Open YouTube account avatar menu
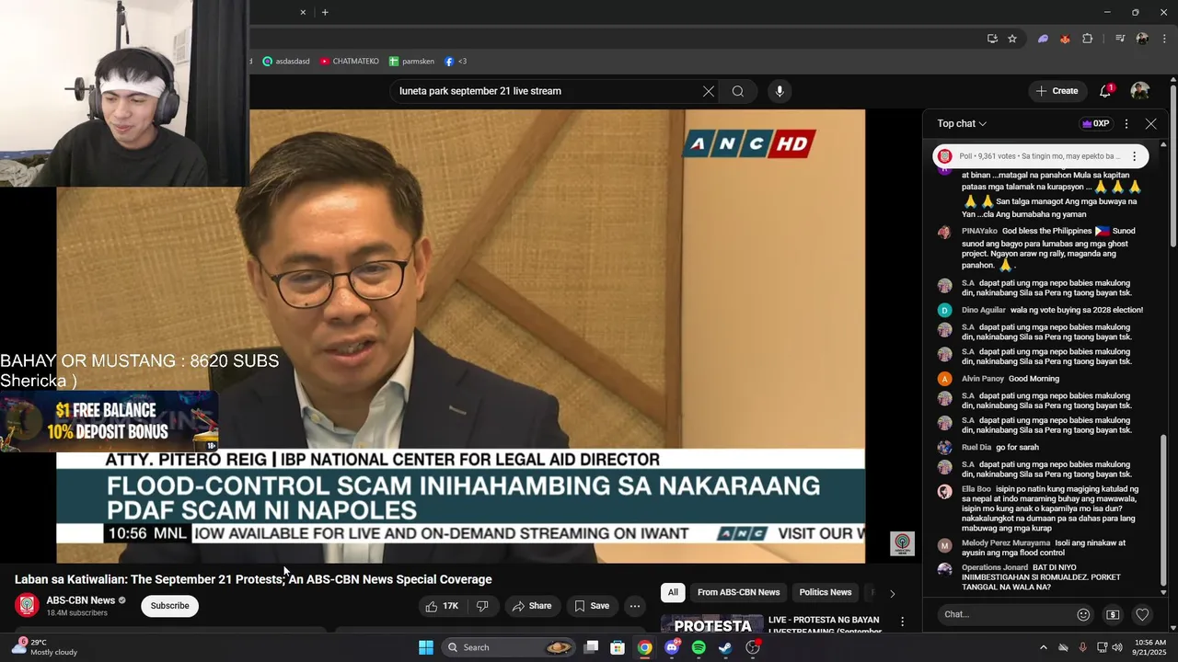The width and height of the screenshot is (1178, 662). pyautogui.click(x=1139, y=91)
